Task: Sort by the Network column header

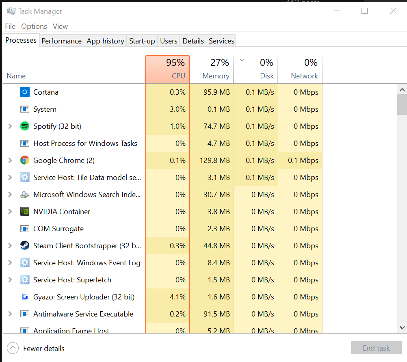Action: click(300, 69)
